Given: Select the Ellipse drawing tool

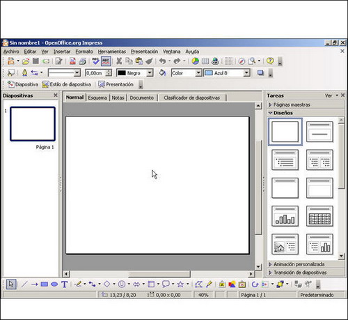Looking at the screenshot, I should pos(54,284).
